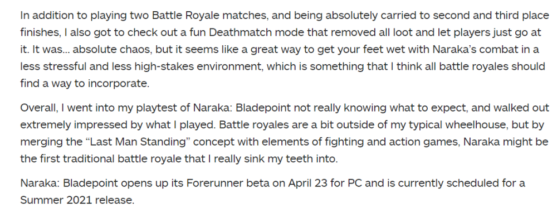Click the word "Overall" starting the second paragraph

coord(38,108)
